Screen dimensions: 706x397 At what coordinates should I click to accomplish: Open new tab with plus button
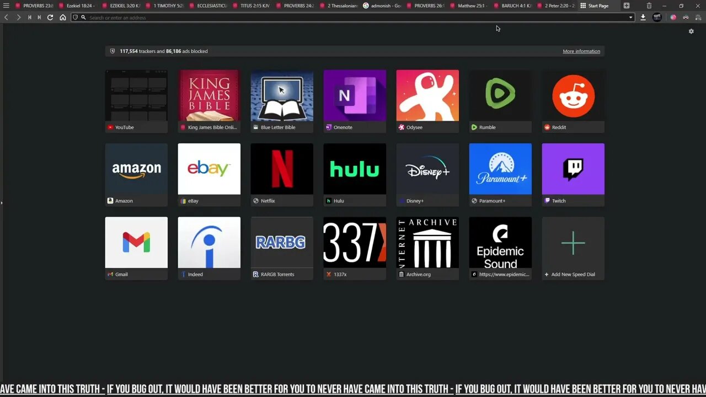pyautogui.click(x=627, y=6)
